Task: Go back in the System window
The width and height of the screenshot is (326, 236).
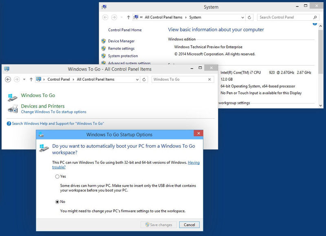Action: [x=105, y=17]
